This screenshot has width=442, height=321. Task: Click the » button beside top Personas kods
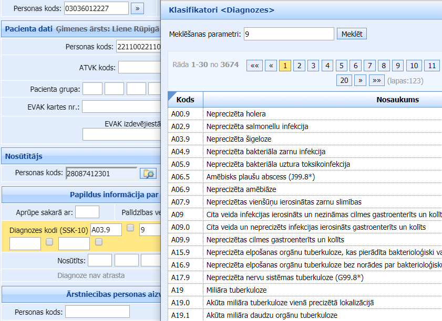point(137,8)
